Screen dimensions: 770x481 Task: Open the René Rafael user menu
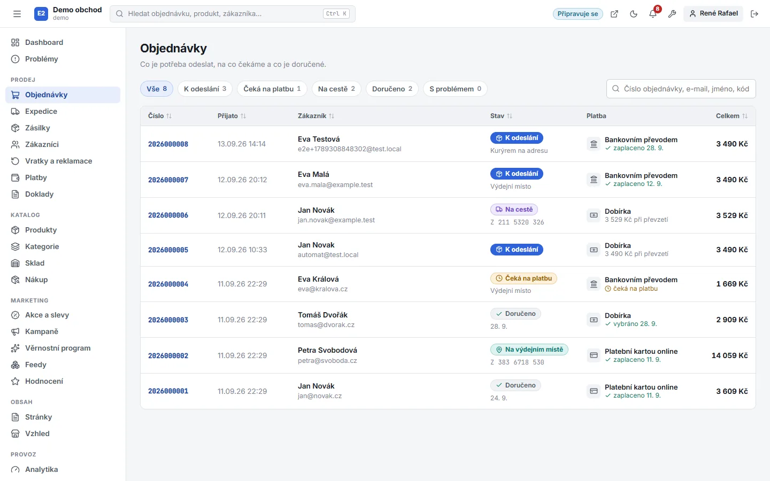tap(713, 13)
